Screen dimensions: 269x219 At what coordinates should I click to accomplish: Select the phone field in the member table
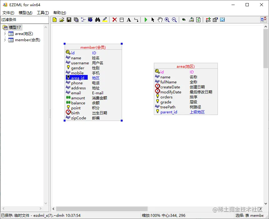tap(77, 83)
